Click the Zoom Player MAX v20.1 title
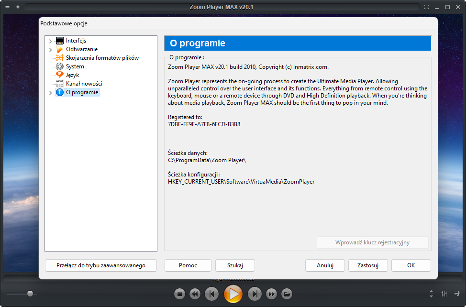 (222, 7)
